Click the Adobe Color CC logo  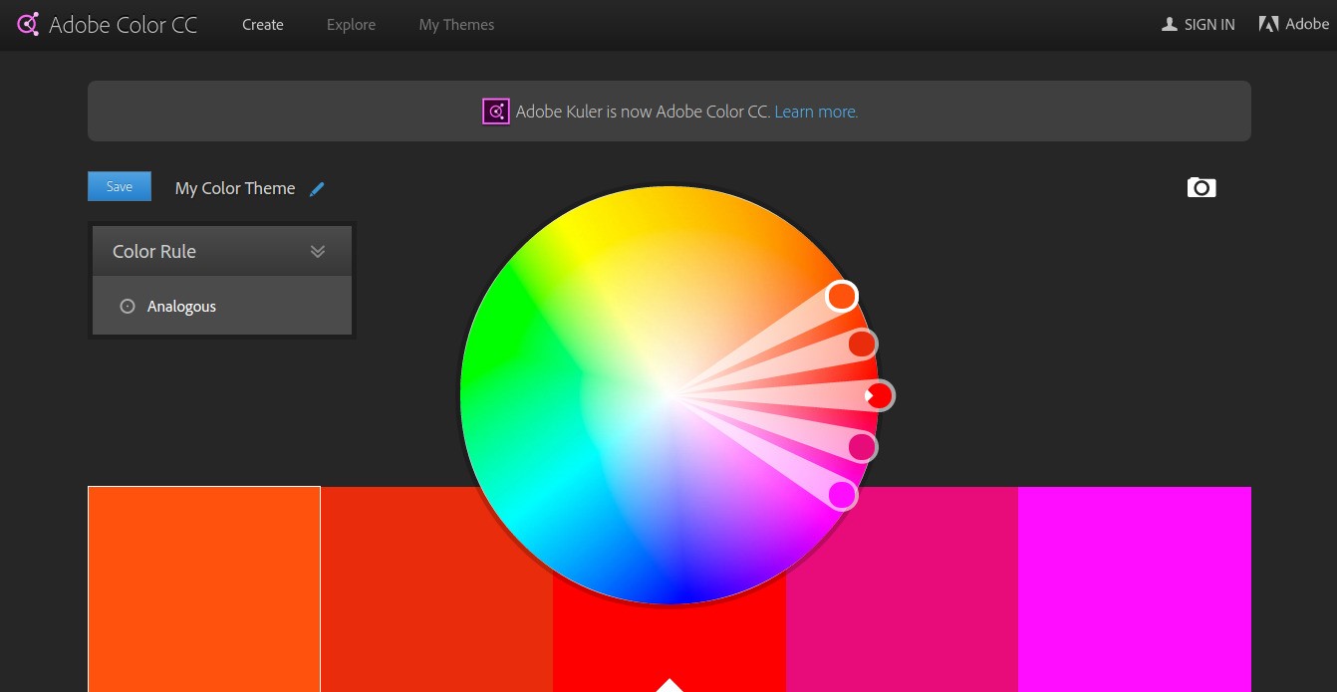[107, 24]
